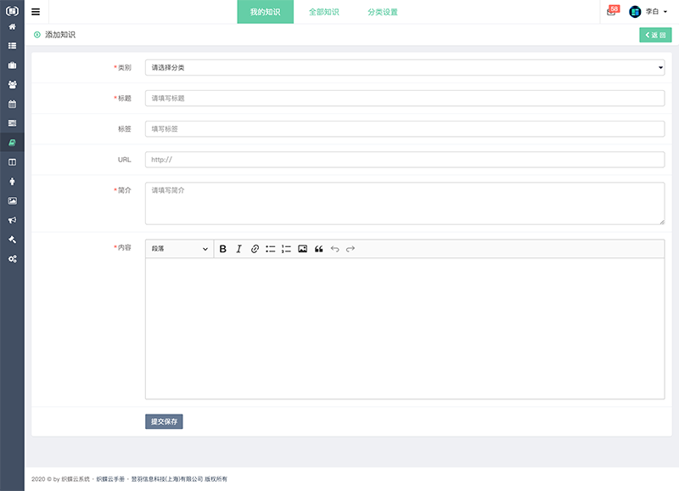Add a block quote in the editor
The image size is (679, 491).
click(x=319, y=249)
